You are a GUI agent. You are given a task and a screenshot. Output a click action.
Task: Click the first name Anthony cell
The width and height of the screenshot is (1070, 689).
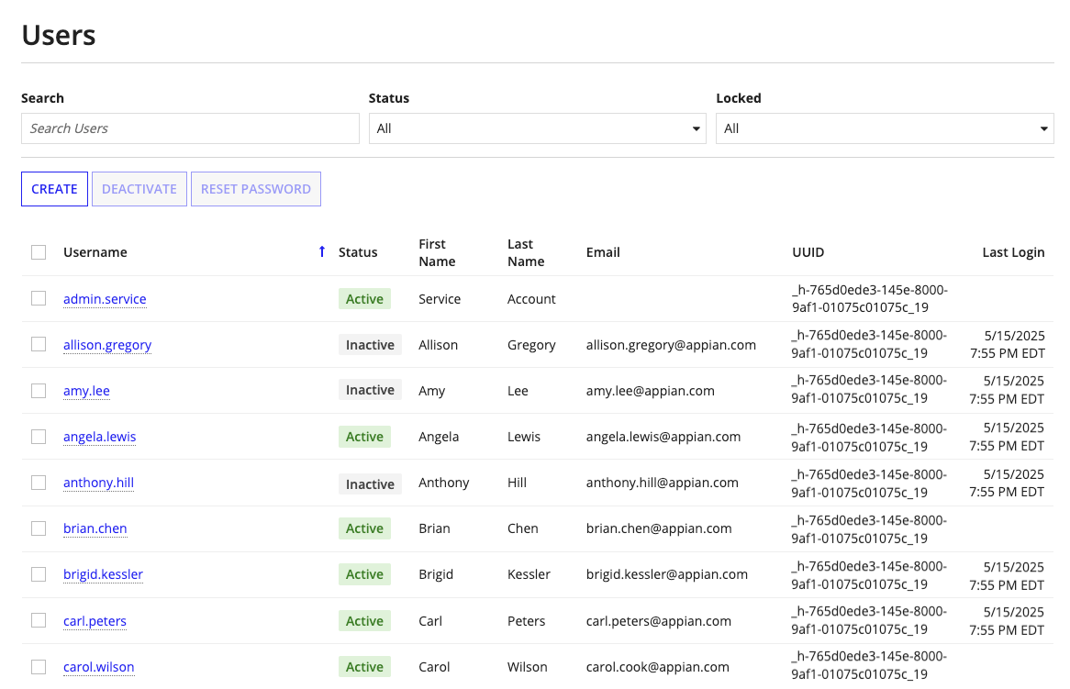tap(443, 483)
